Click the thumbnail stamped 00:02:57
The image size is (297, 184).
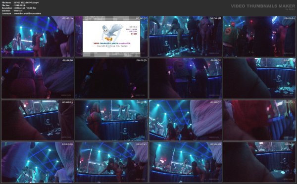tap(186, 120)
